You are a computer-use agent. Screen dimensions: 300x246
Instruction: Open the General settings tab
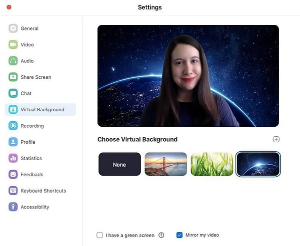point(29,28)
